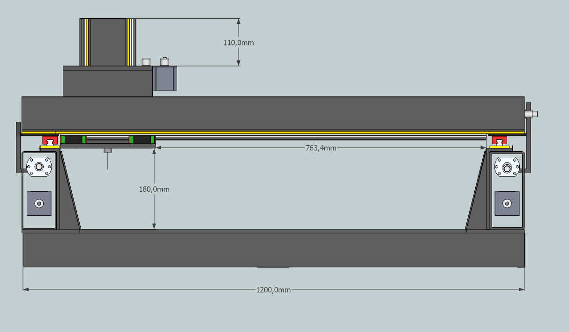Viewport: 569px width, 332px height.
Task: Click the left black carriage block with green ends
Action: (x=74, y=140)
